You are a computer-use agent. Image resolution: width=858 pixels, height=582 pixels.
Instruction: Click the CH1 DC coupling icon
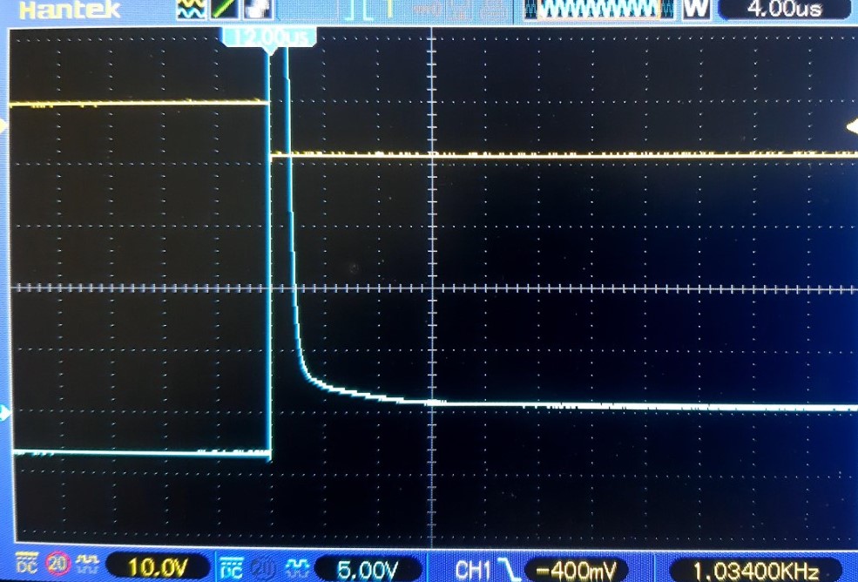pyautogui.click(x=26, y=565)
